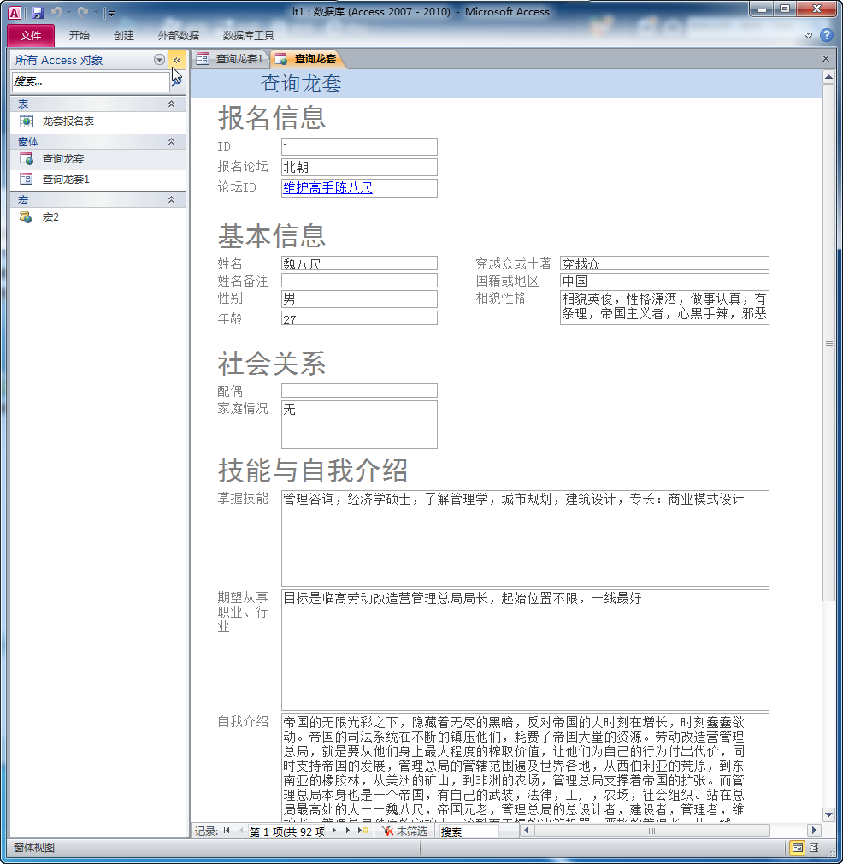Viewport: 843px width, 864px height.
Task: Open Microsoft Access Help question mark icon
Action: [826, 35]
